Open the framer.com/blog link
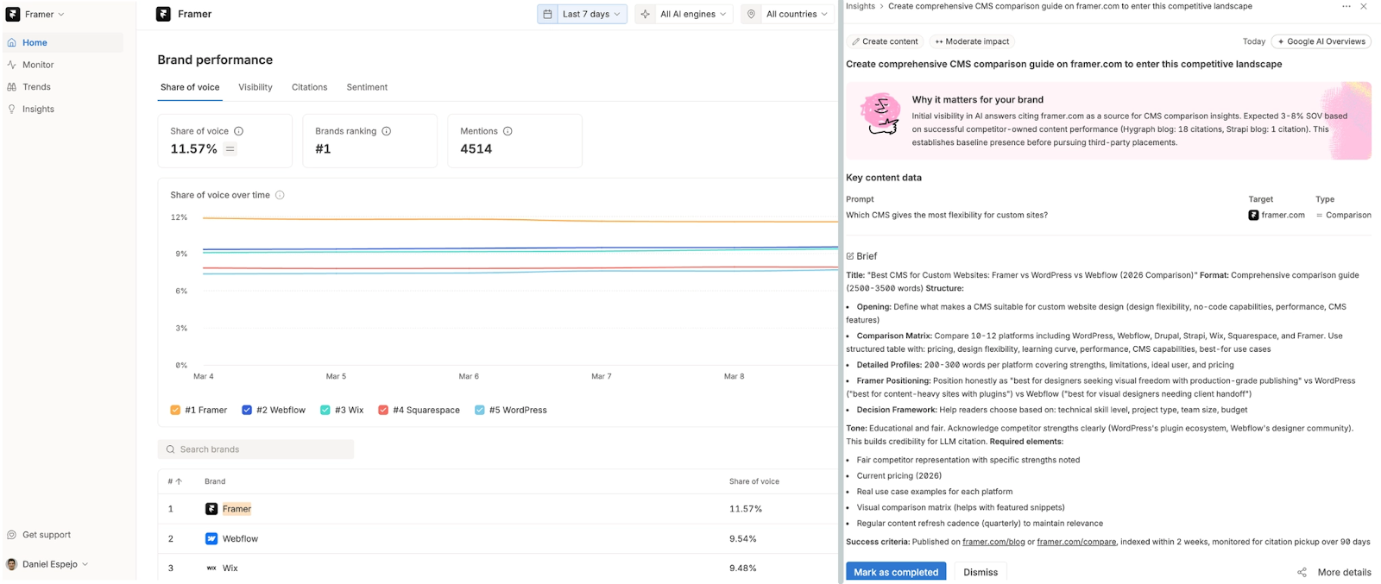Viewport: 1381px width, 584px height. click(993, 542)
